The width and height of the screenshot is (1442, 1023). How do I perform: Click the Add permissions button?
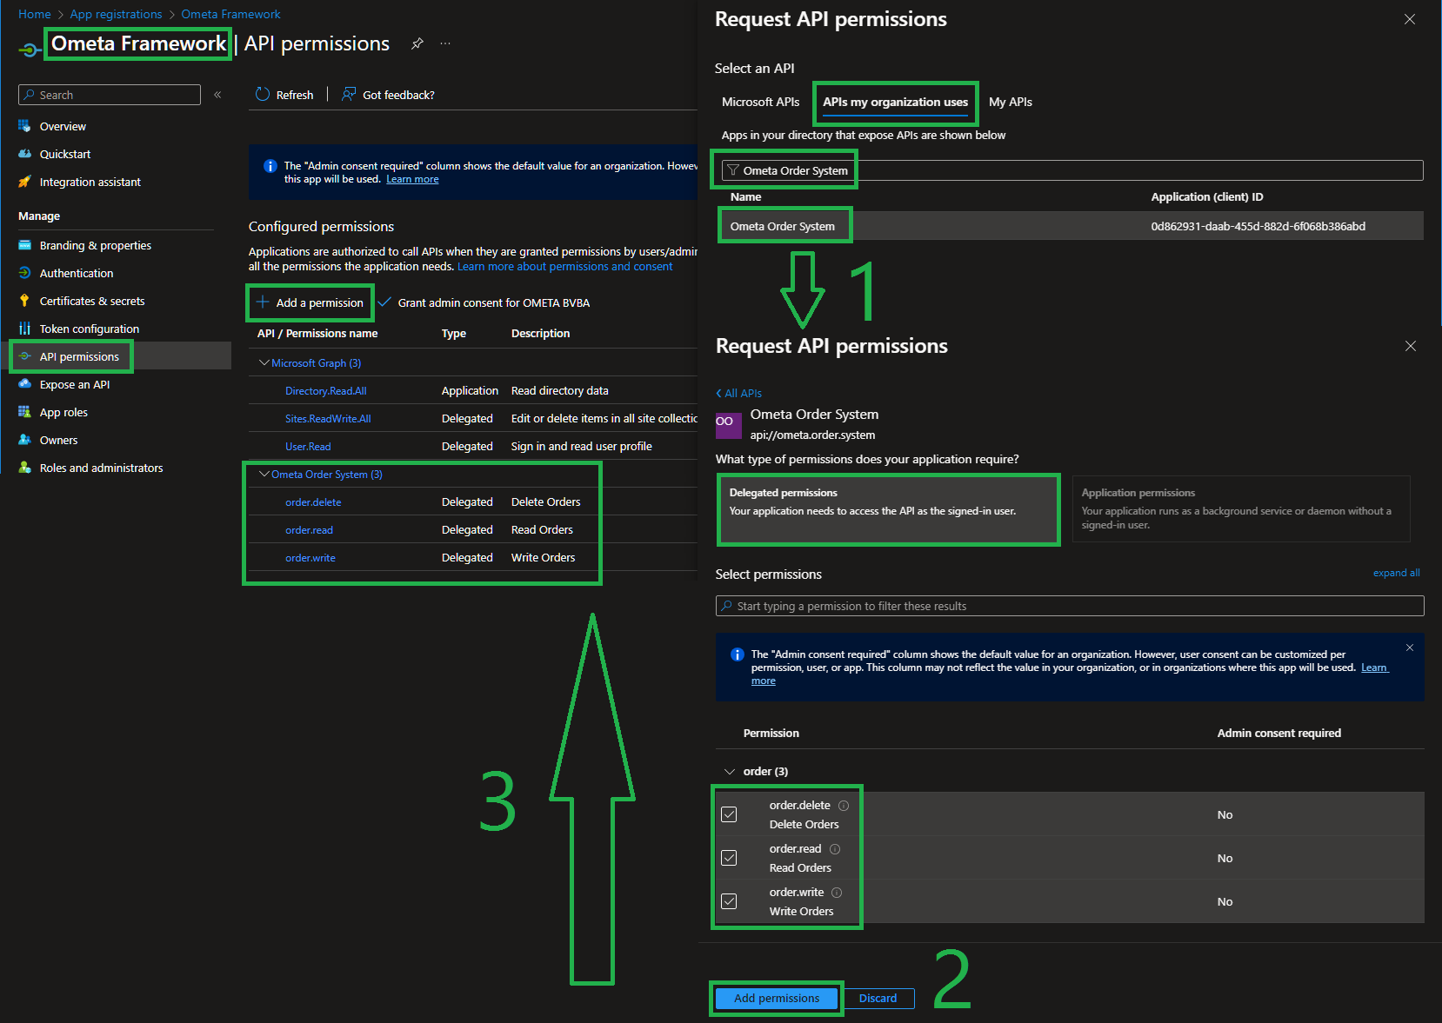[x=776, y=998]
